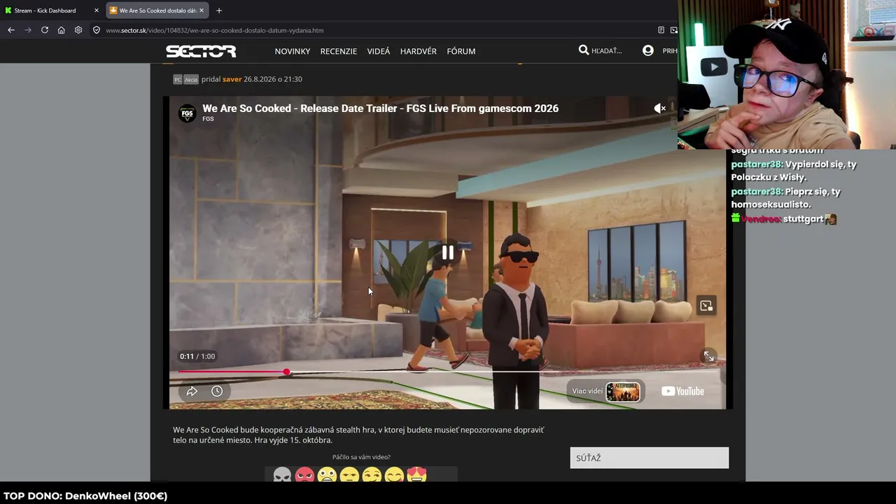Click the 0:11 / 1:00 time display
This screenshot has height=504, width=896.
click(x=197, y=356)
